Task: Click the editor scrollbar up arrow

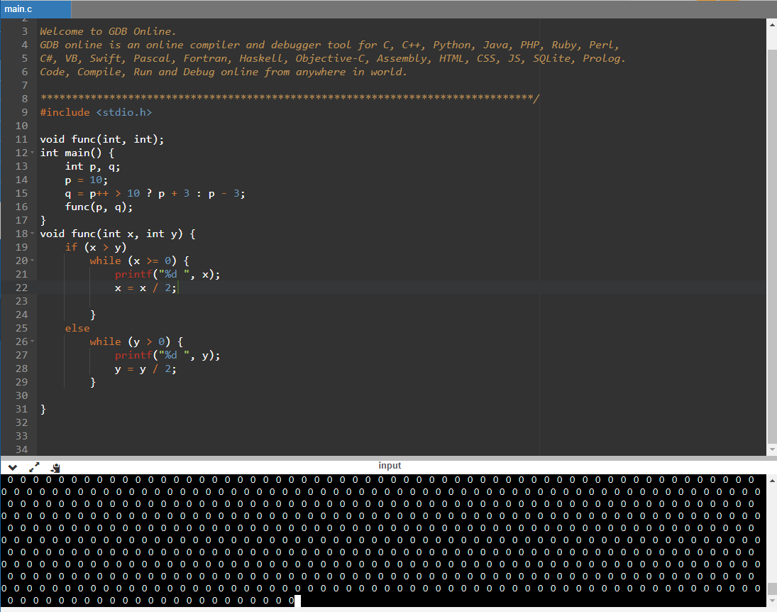Action: pos(772,25)
